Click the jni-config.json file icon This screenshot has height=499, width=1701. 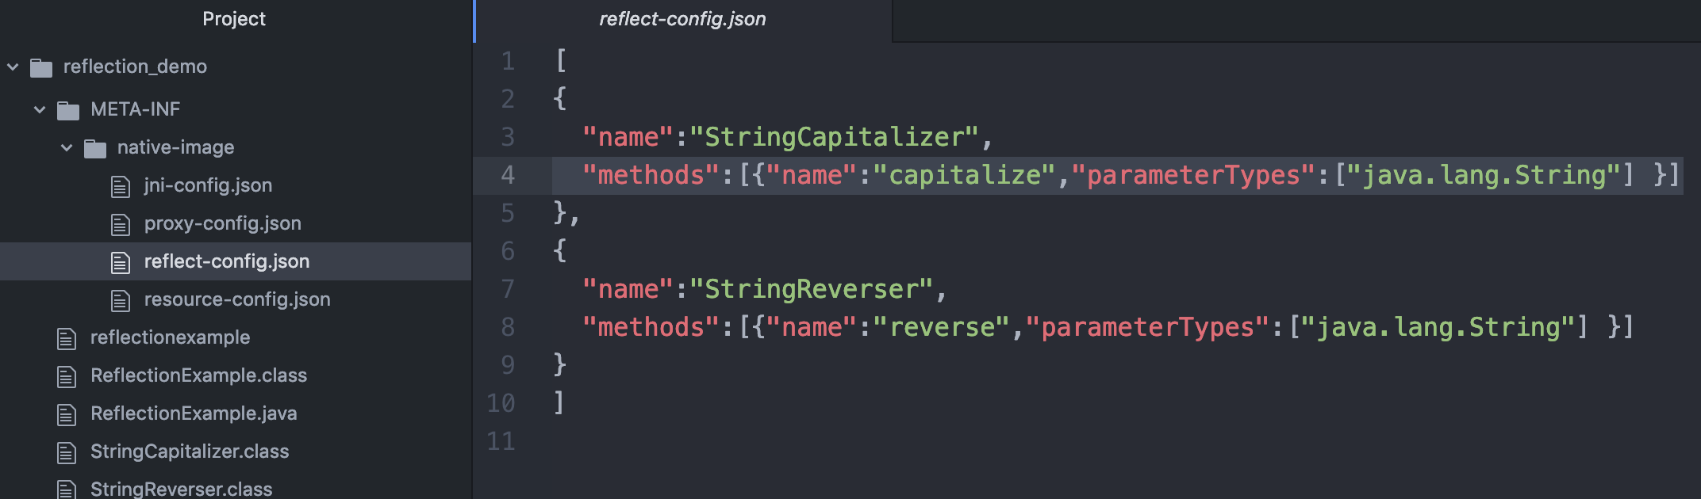[x=120, y=186]
